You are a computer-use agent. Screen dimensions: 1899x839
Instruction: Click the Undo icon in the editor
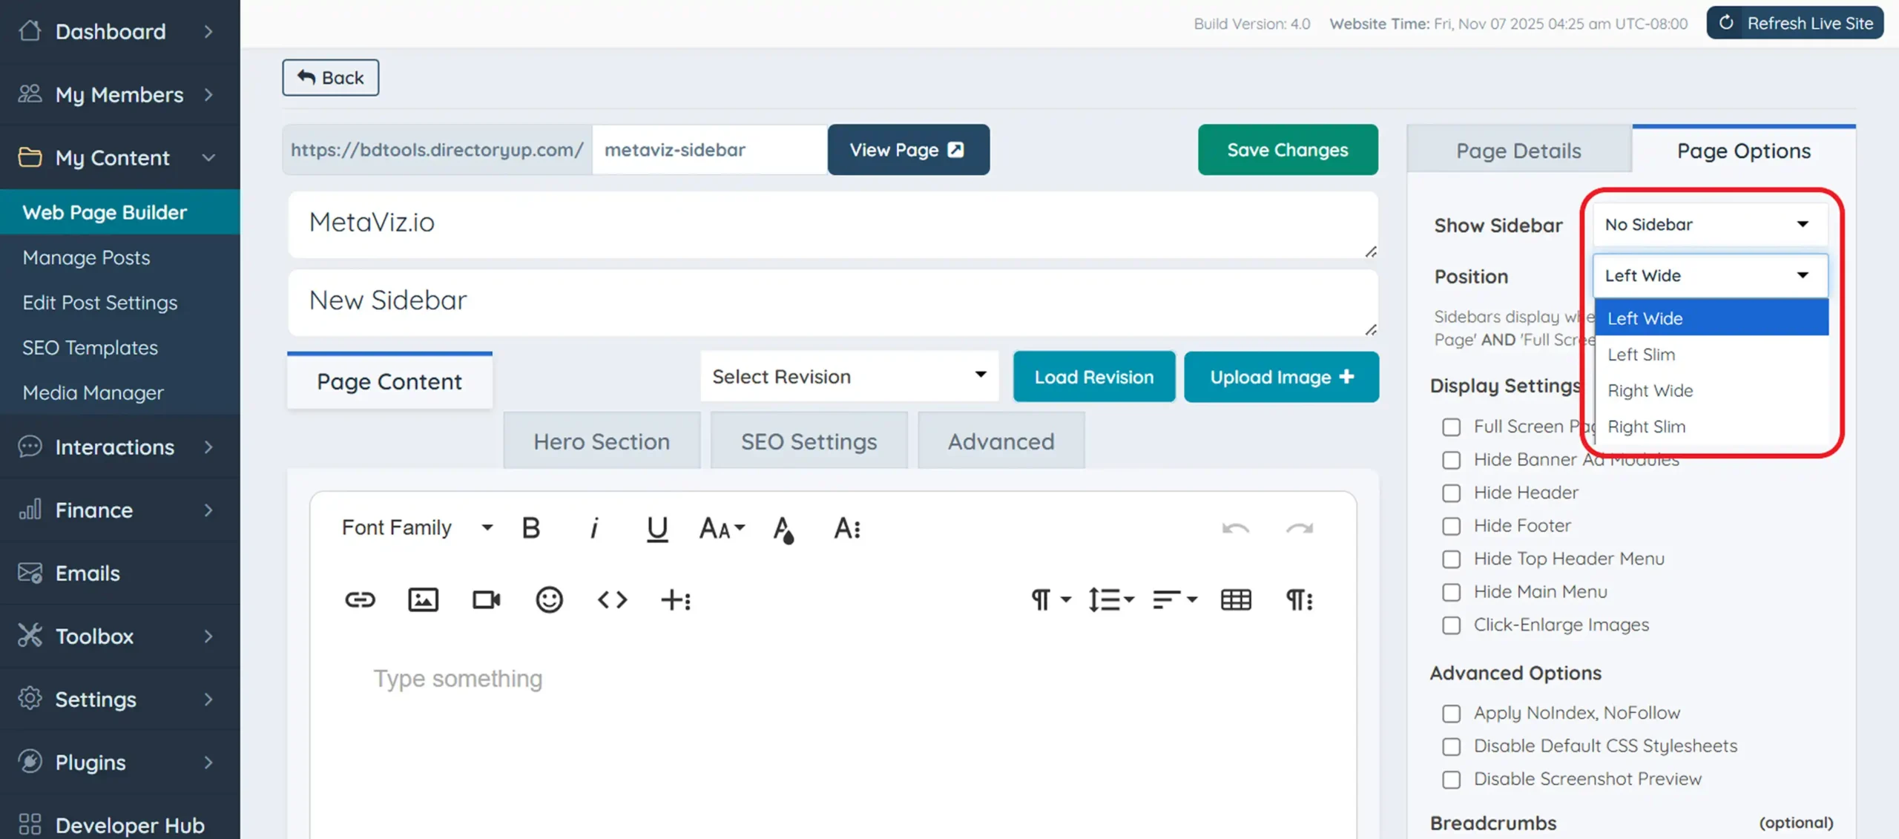pyautogui.click(x=1235, y=528)
